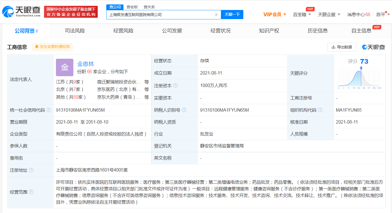392x213 pixels.
Task: Click help icon next to 组织机构代码
Action: click(320, 110)
